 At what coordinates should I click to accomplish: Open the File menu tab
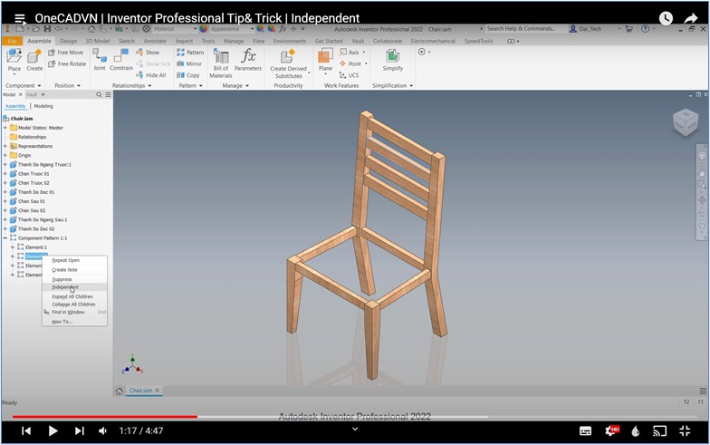[13, 41]
